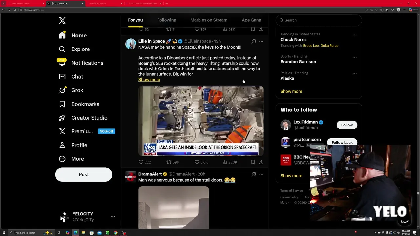
Task: Reload the page in browser
Action: click(x=15, y=10)
